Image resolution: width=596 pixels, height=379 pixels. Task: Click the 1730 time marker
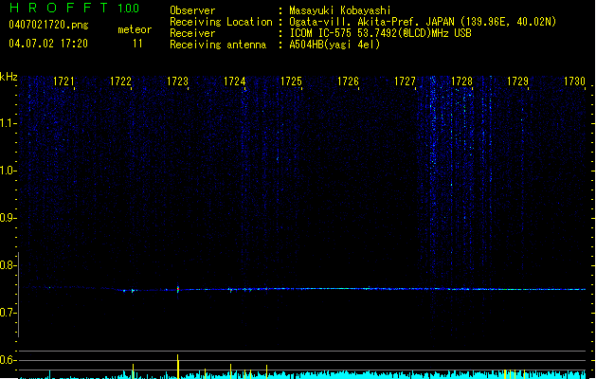coord(574,81)
